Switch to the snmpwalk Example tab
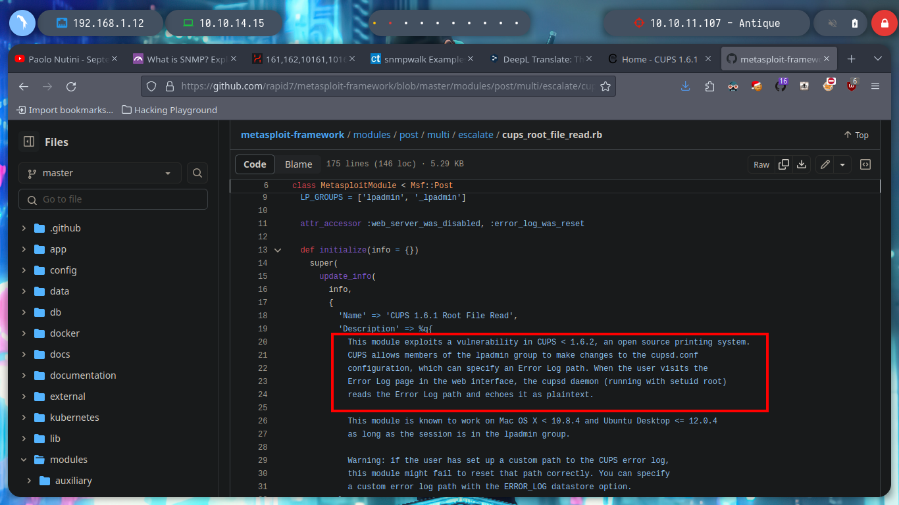Screen dimensions: 899x505 423,59
